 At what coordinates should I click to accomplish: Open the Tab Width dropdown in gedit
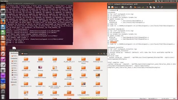(153, 99)
